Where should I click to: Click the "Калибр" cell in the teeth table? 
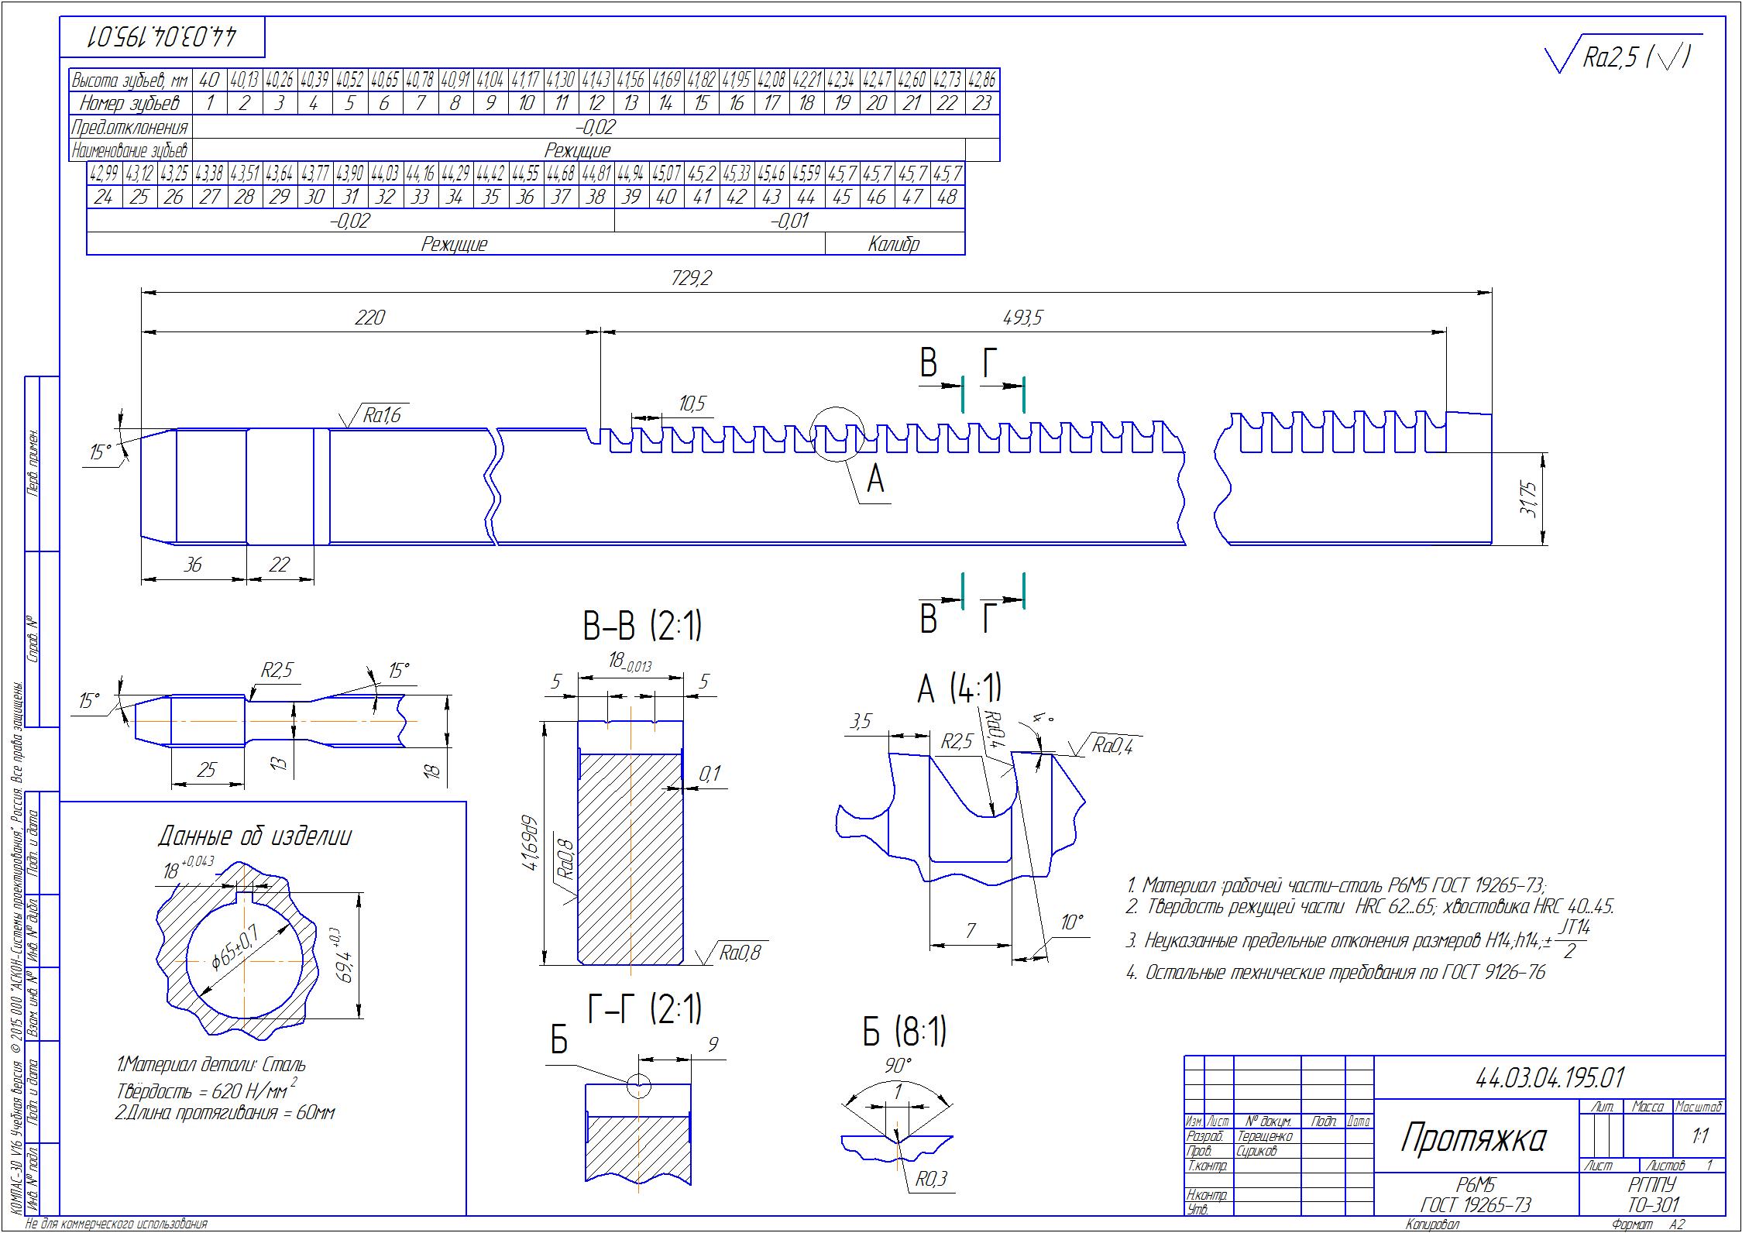(894, 244)
